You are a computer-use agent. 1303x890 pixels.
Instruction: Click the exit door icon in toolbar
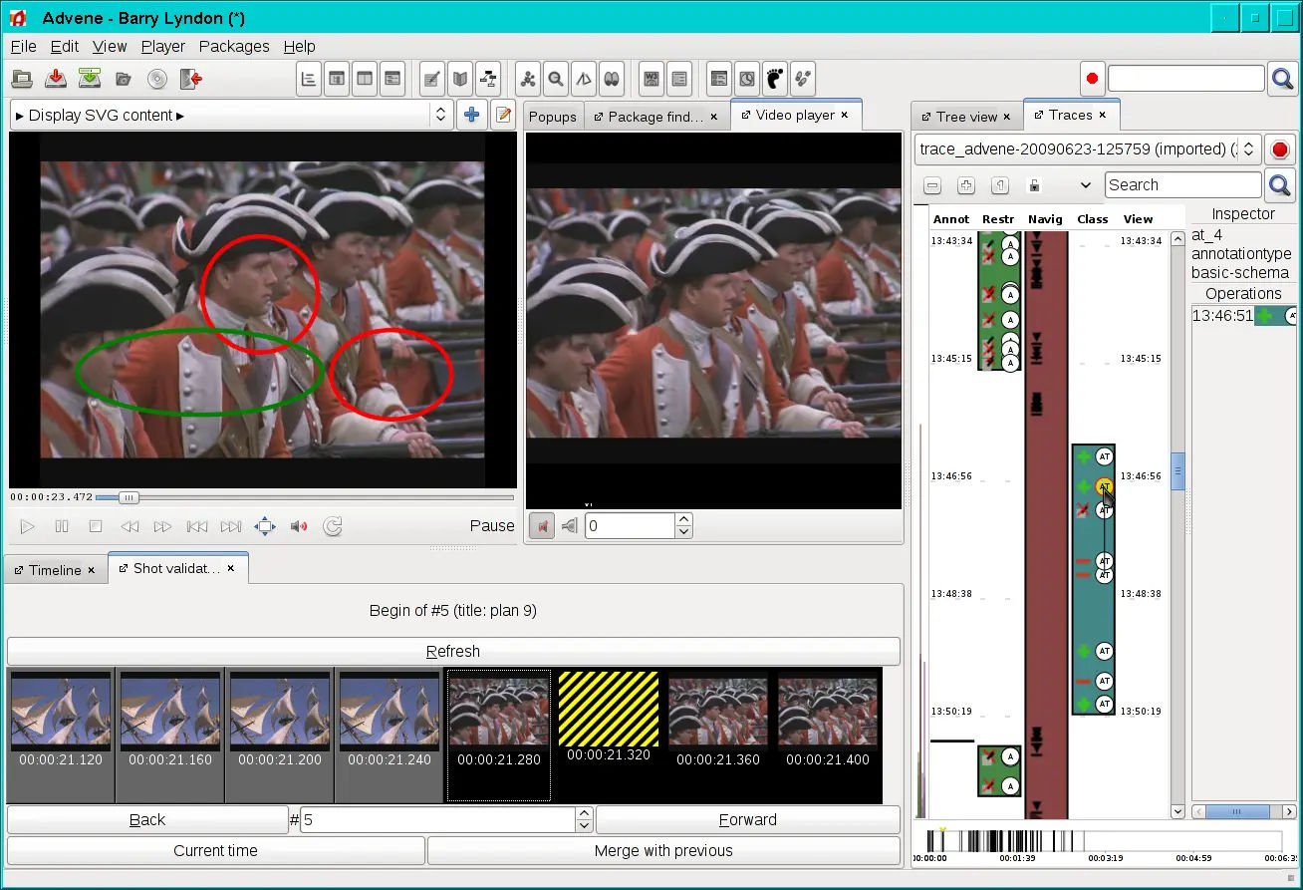[191, 79]
